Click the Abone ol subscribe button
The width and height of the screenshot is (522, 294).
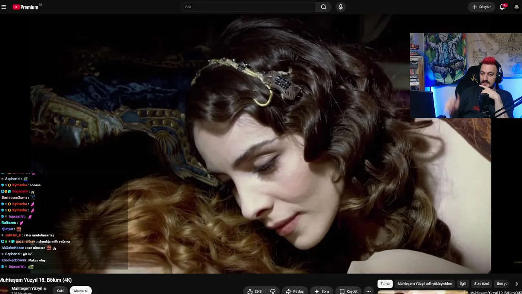80,291
